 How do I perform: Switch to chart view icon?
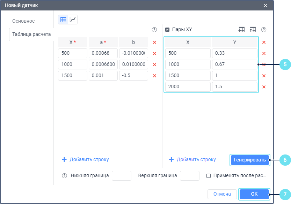pyautogui.click(x=73, y=20)
